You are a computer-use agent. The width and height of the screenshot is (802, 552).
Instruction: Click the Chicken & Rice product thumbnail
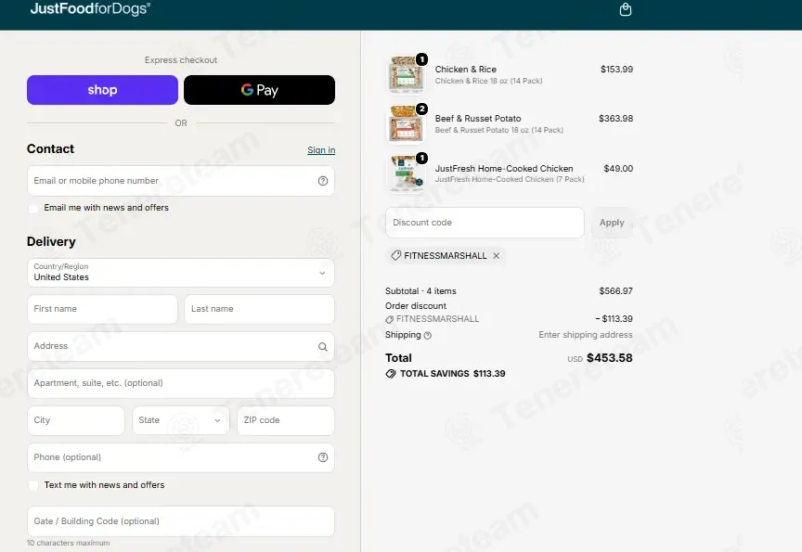(407, 74)
